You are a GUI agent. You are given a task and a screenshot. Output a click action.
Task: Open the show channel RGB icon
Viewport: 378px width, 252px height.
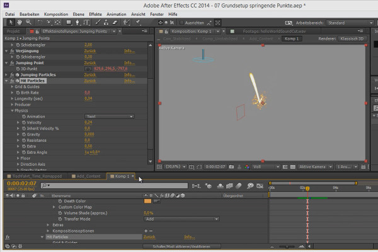pos(247,166)
